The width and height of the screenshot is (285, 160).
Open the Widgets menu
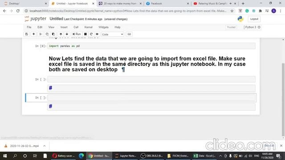[103, 27]
